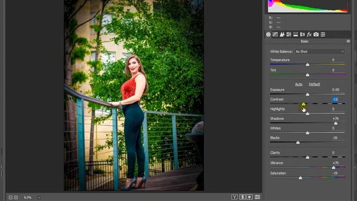The image size is (357, 201).
Task: Click the Vibrance value field +70
Action: click(x=336, y=163)
